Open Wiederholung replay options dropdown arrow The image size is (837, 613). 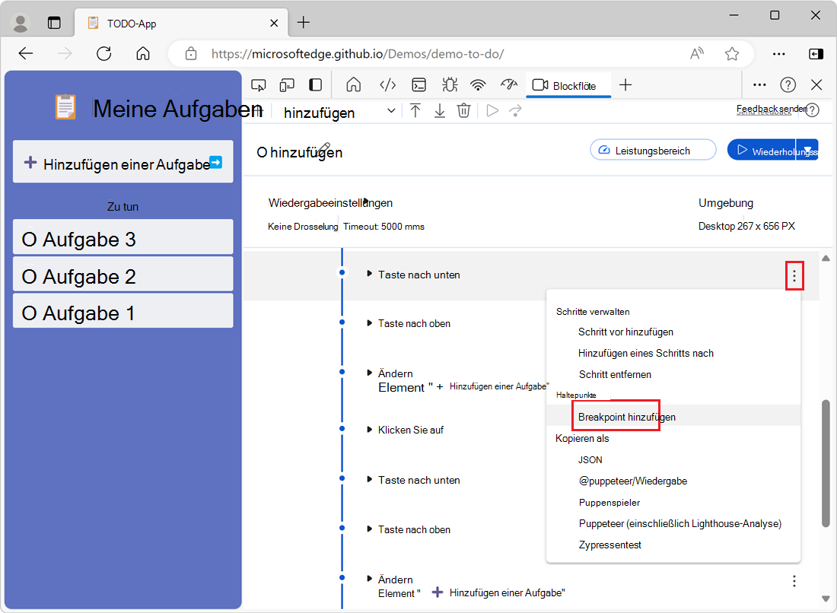pyautogui.click(x=807, y=150)
